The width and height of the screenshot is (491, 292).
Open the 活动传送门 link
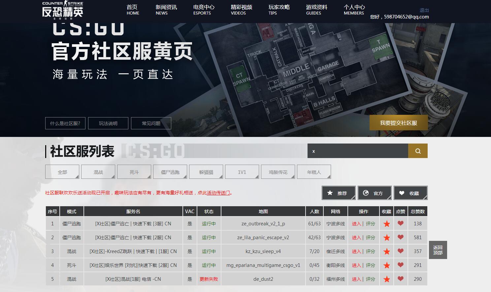(218, 193)
